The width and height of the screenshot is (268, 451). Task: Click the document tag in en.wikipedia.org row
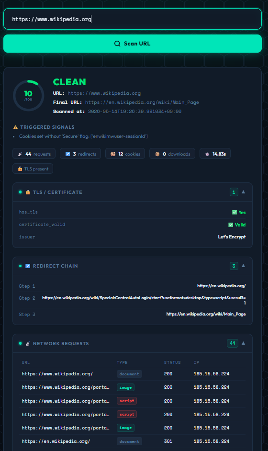pyautogui.click(x=129, y=441)
